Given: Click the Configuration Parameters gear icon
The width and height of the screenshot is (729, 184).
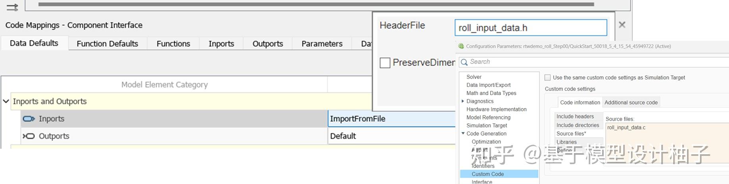Looking at the screenshot, I should [461, 46].
